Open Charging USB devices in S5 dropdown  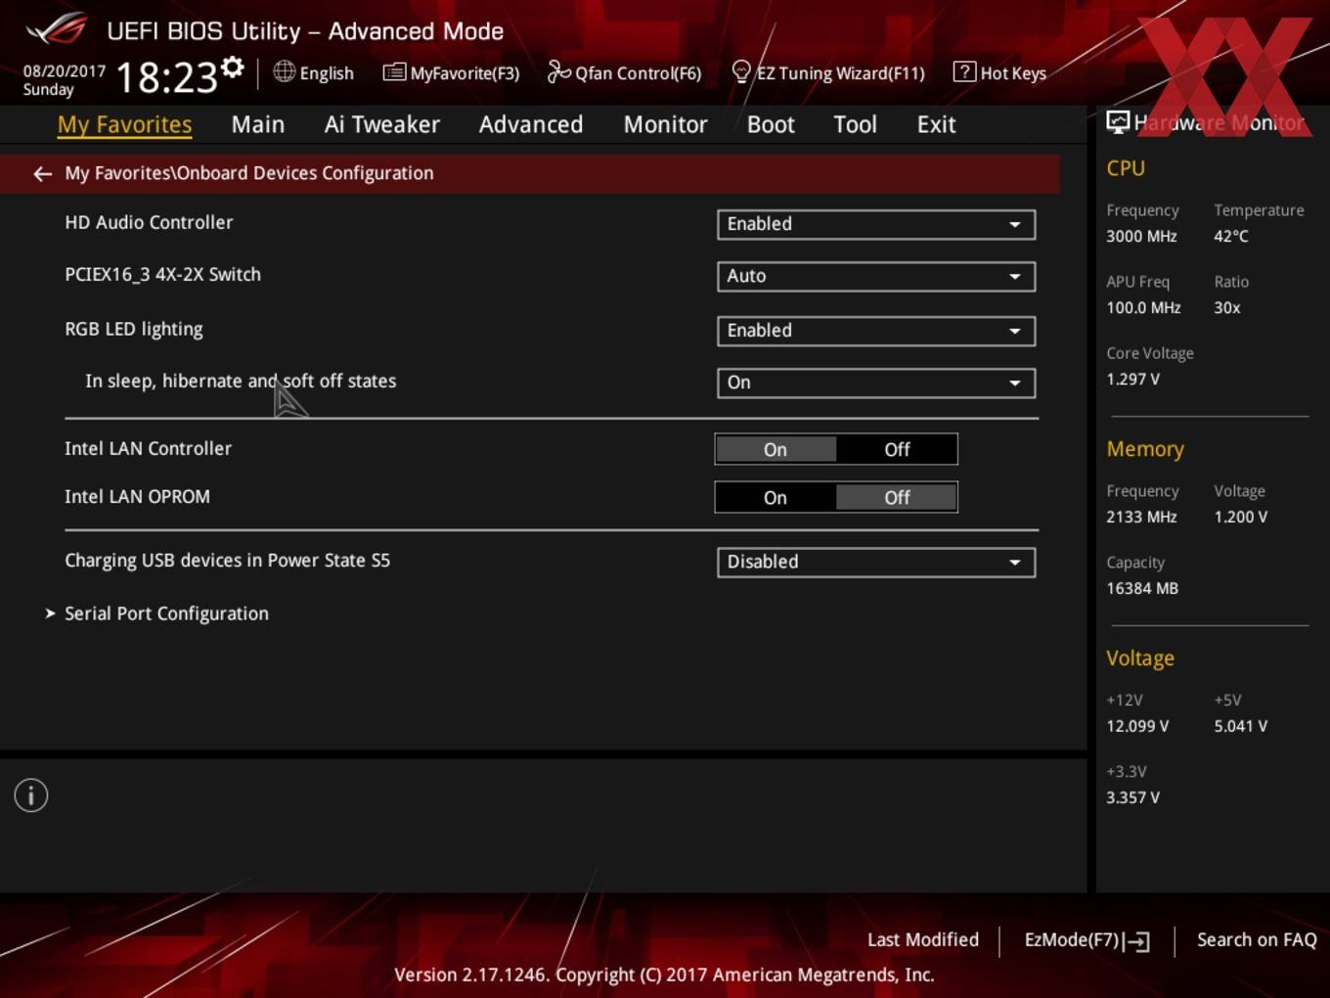coord(875,562)
